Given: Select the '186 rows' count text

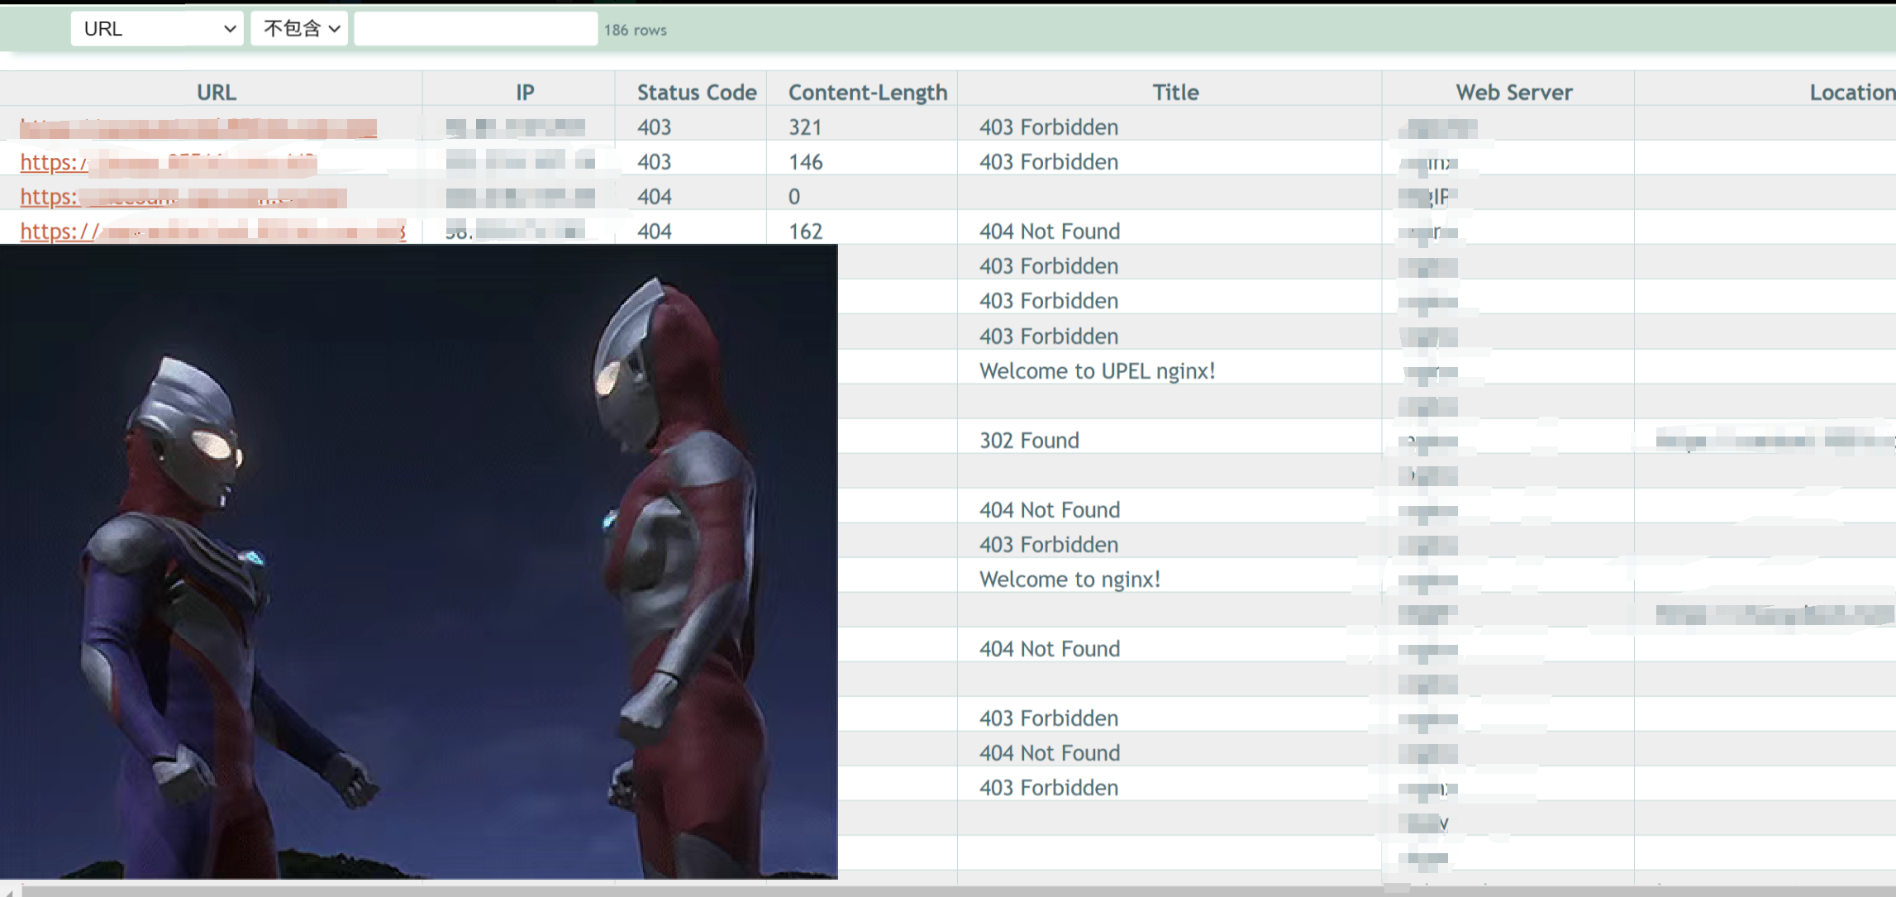Looking at the screenshot, I should click(x=635, y=30).
